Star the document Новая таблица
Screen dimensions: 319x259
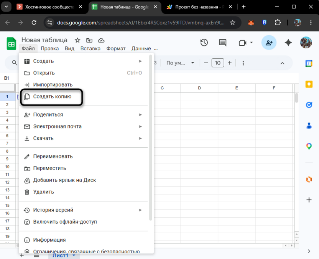[x=77, y=40]
